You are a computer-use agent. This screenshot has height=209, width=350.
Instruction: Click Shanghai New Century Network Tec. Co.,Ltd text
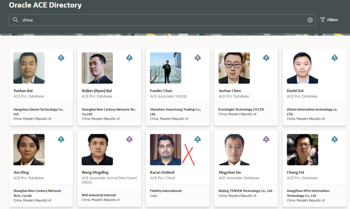tap(109, 112)
